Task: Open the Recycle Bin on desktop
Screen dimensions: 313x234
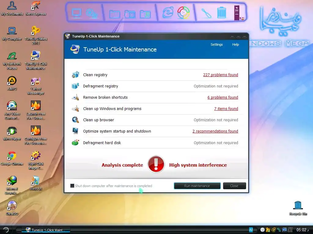Action: point(298,208)
